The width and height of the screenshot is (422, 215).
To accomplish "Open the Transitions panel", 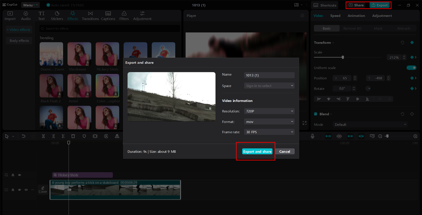I will [90, 16].
